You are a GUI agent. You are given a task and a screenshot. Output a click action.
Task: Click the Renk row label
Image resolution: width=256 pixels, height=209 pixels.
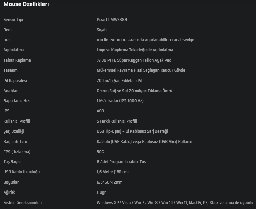click(8, 30)
